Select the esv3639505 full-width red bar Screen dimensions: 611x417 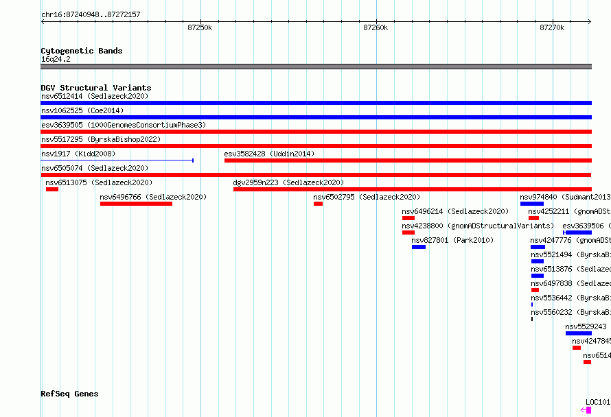click(316, 132)
